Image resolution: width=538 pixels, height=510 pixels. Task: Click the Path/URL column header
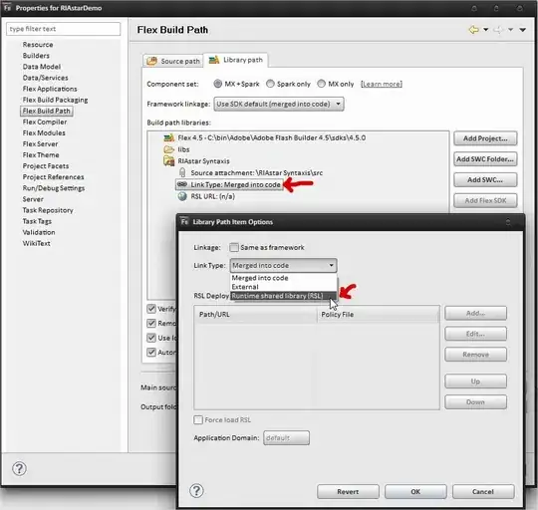pos(256,315)
